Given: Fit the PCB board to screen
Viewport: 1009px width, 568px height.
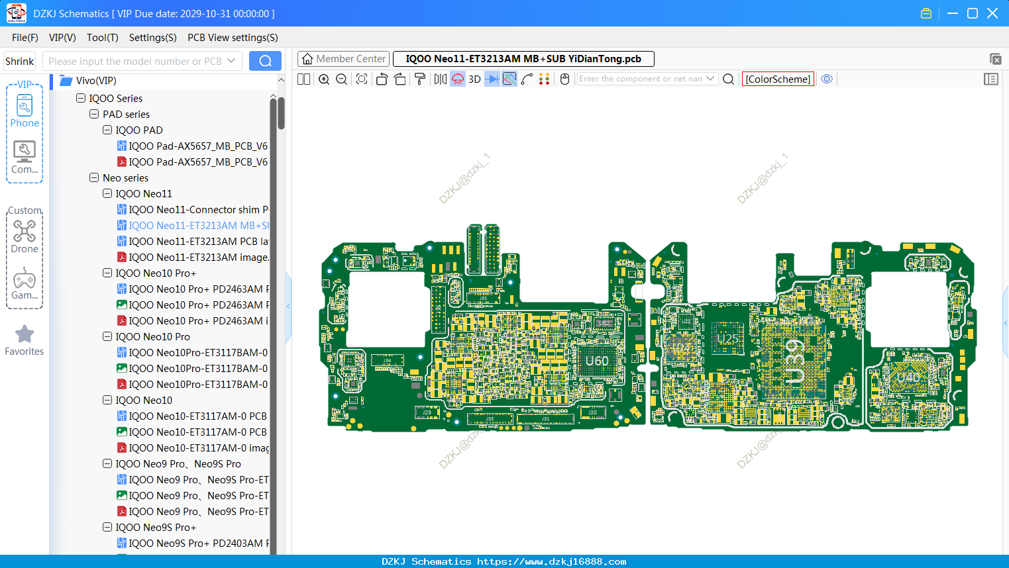Looking at the screenshot, I should [362, 79].
